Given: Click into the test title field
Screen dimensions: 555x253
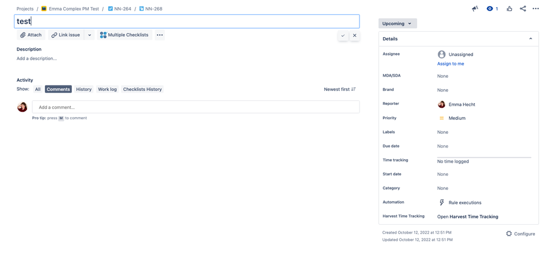Looking at the screenshot, I should (187, 21).
